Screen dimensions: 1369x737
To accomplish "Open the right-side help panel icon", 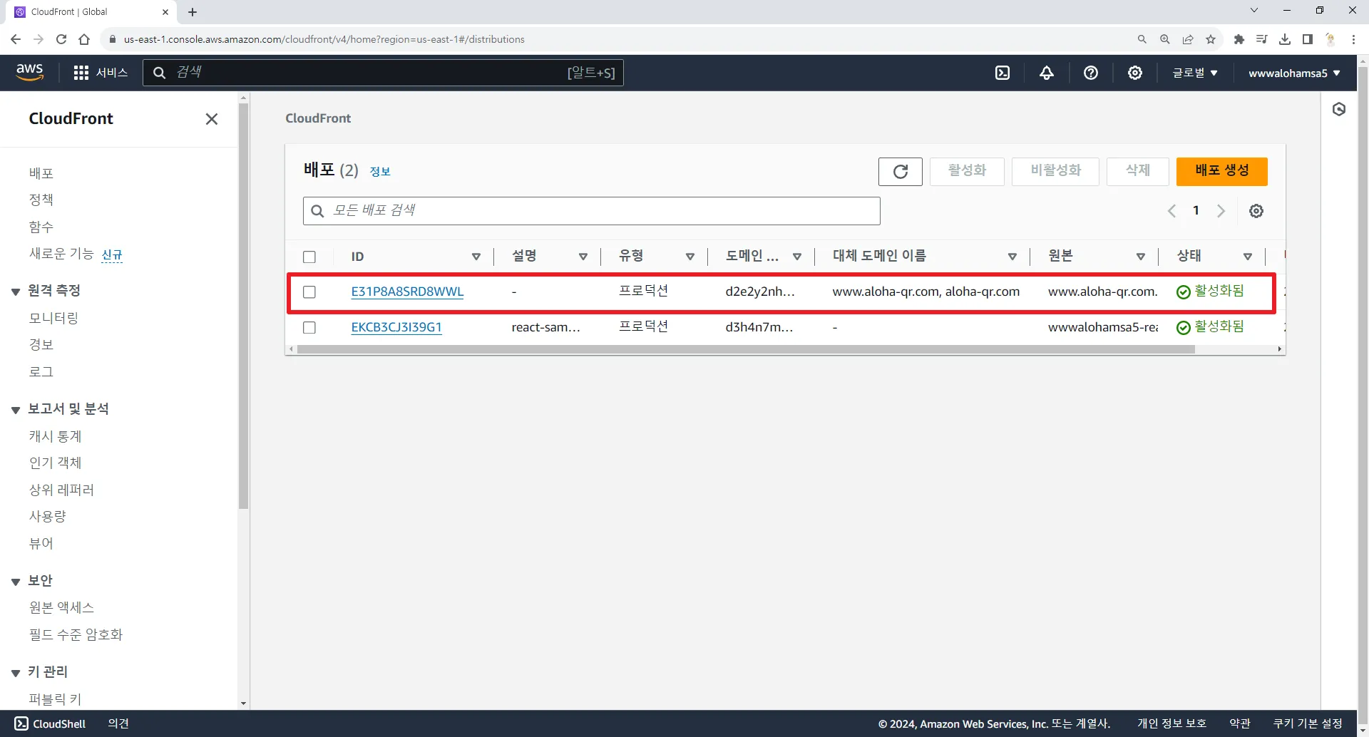I will point(1339,109).
